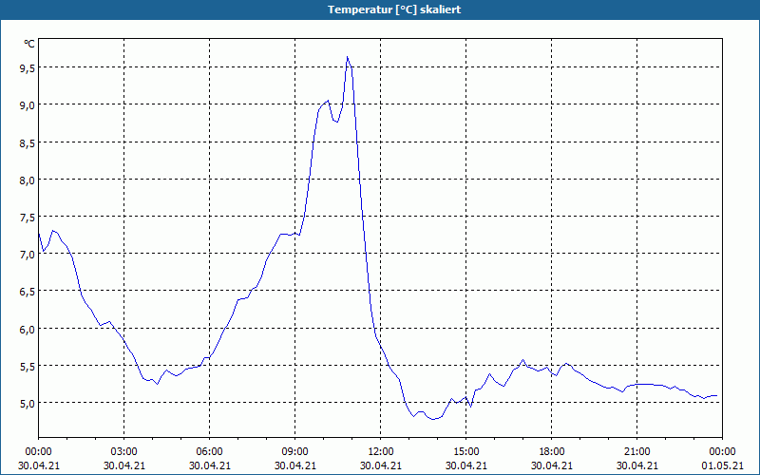Image resolution: width=760 pixels, height=475 pixels.
Task: Click the 8,0 y-axis label
Action: [28, 180]
